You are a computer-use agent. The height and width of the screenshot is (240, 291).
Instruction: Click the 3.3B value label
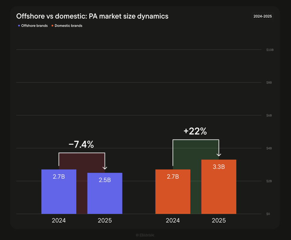219,167
